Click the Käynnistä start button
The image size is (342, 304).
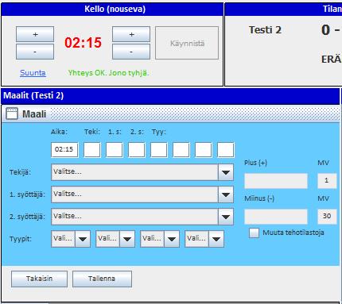[x=187, y=43]
